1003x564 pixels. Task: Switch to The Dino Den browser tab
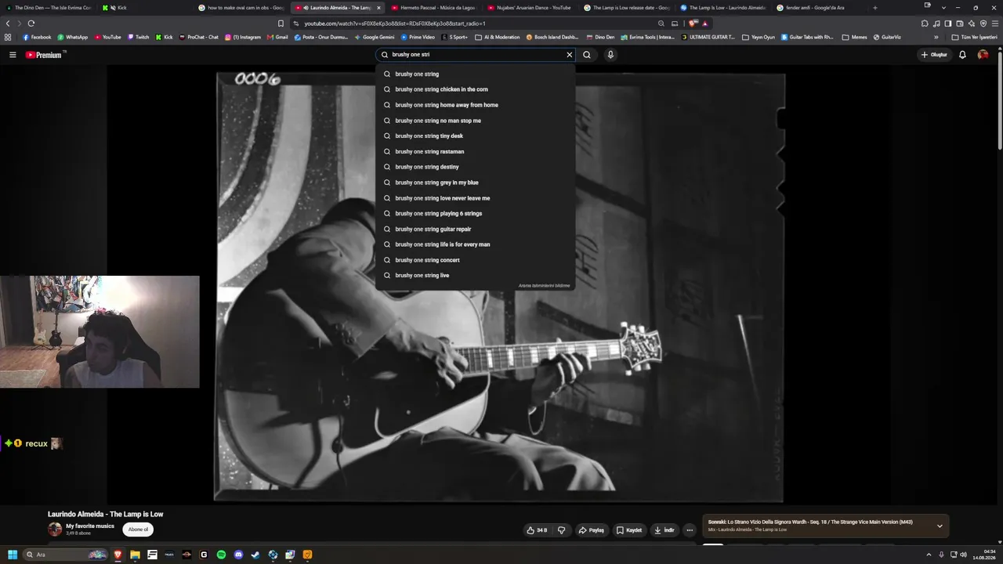point(49,8)
